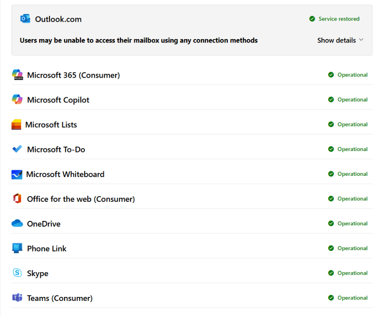Click the Teams (Consumer) icon

17,298
